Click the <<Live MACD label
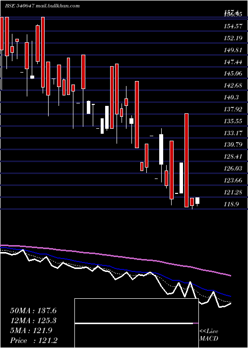This screenshot has height=348, width=248. click(x=209, y=335)
